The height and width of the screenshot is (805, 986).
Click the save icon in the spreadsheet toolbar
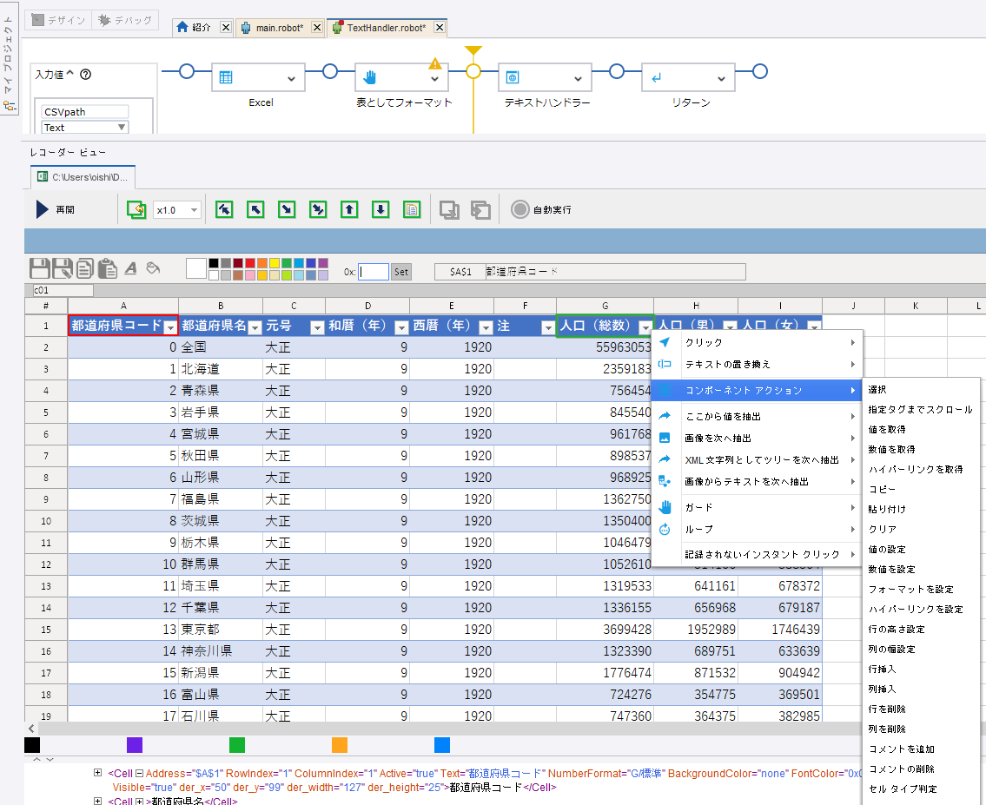[x=40, y=267]
